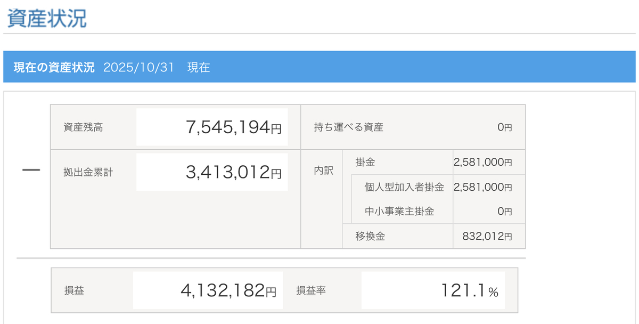
Task: Click the 資産状況 page heading
Action: point(46,18)
